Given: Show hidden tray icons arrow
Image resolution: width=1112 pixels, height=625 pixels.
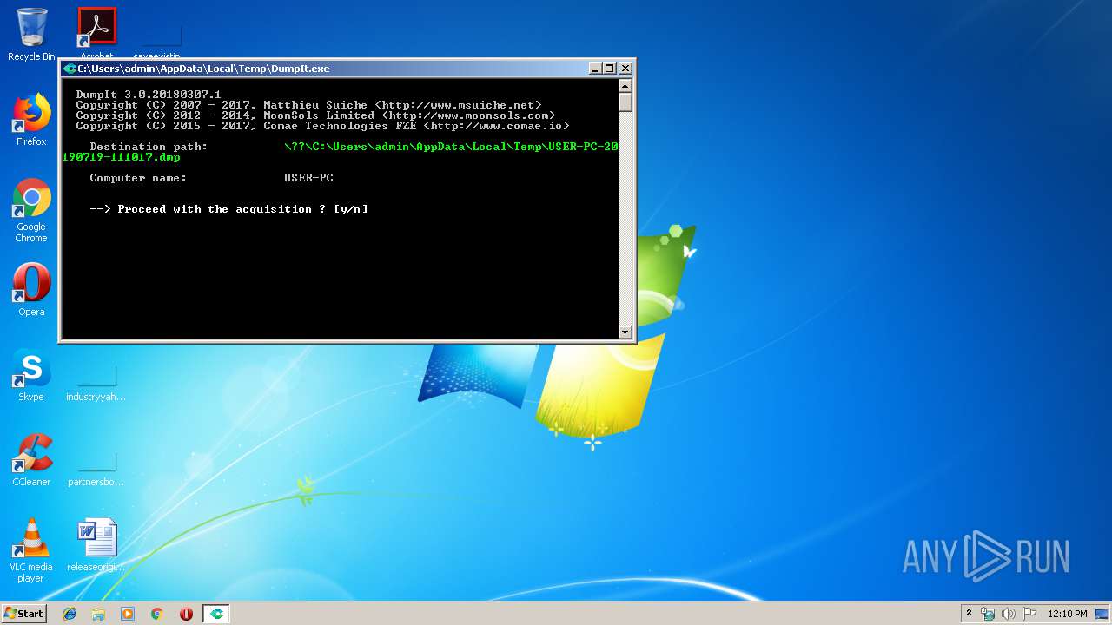Looking at the screenshot, I should click(x=969, y=614).
